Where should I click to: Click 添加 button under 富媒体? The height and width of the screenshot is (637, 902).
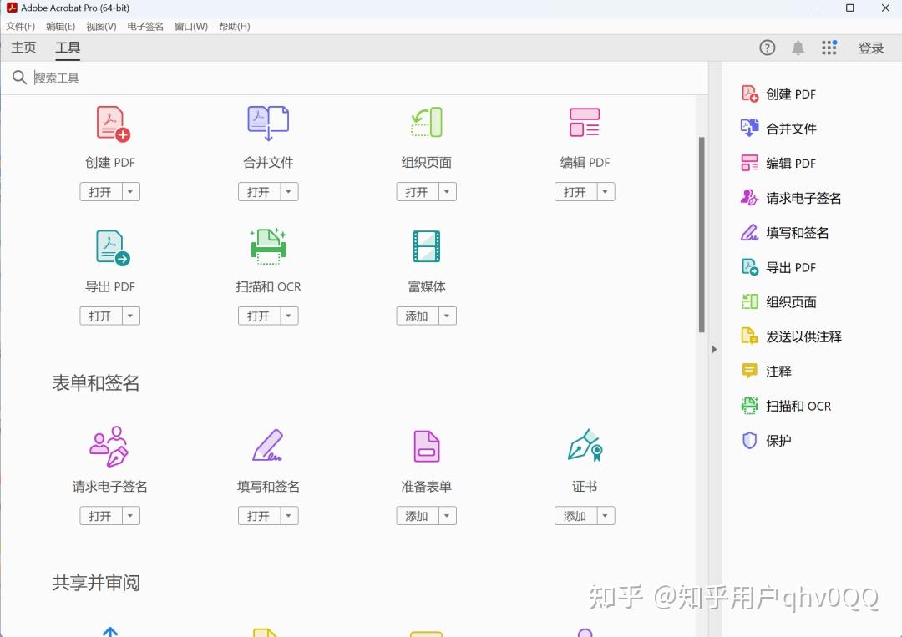417,316
